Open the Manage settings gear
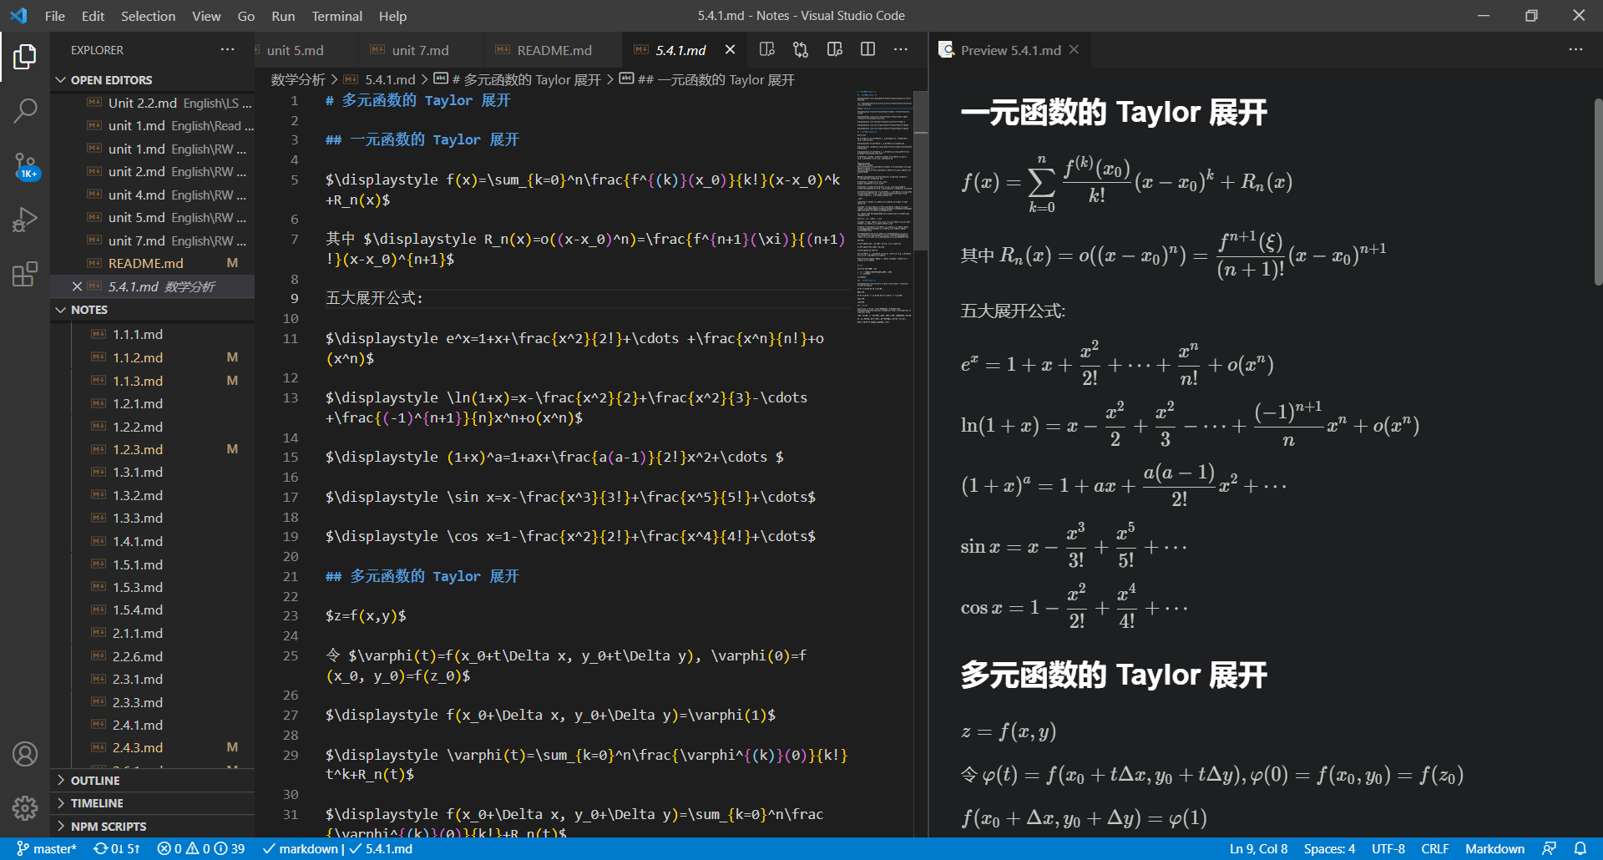Viewport: 1603px width, 860px height. (x=25, y=808)
